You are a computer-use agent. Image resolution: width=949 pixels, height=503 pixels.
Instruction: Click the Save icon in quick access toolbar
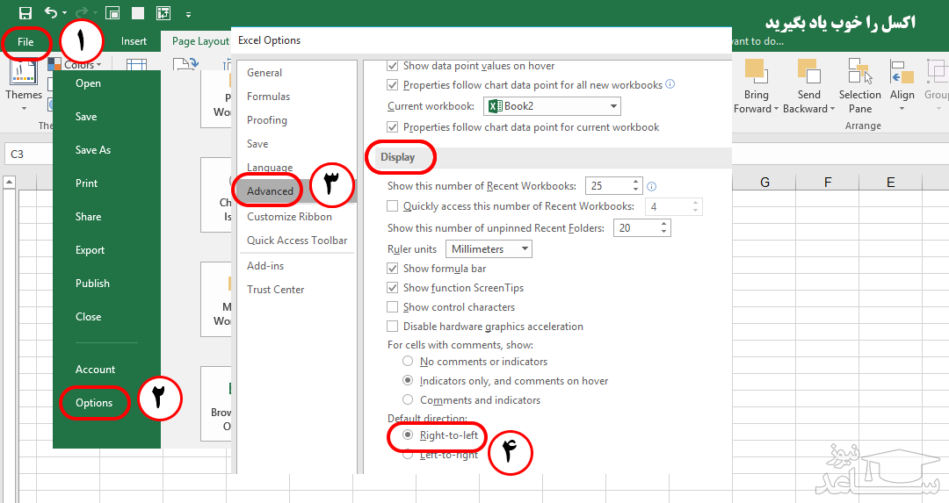click(25, 13)
